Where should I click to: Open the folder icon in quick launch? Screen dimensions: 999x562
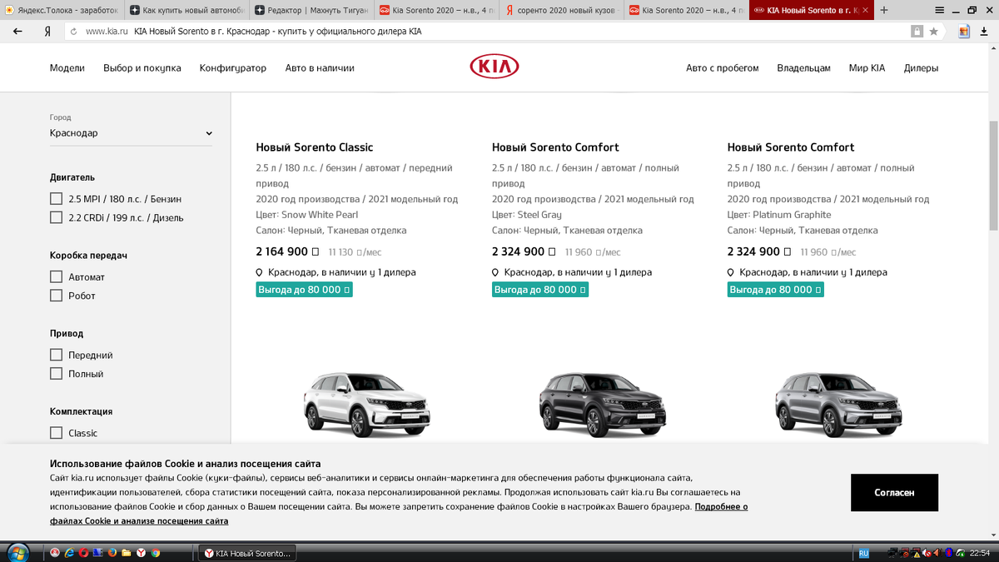click(127, 553)
